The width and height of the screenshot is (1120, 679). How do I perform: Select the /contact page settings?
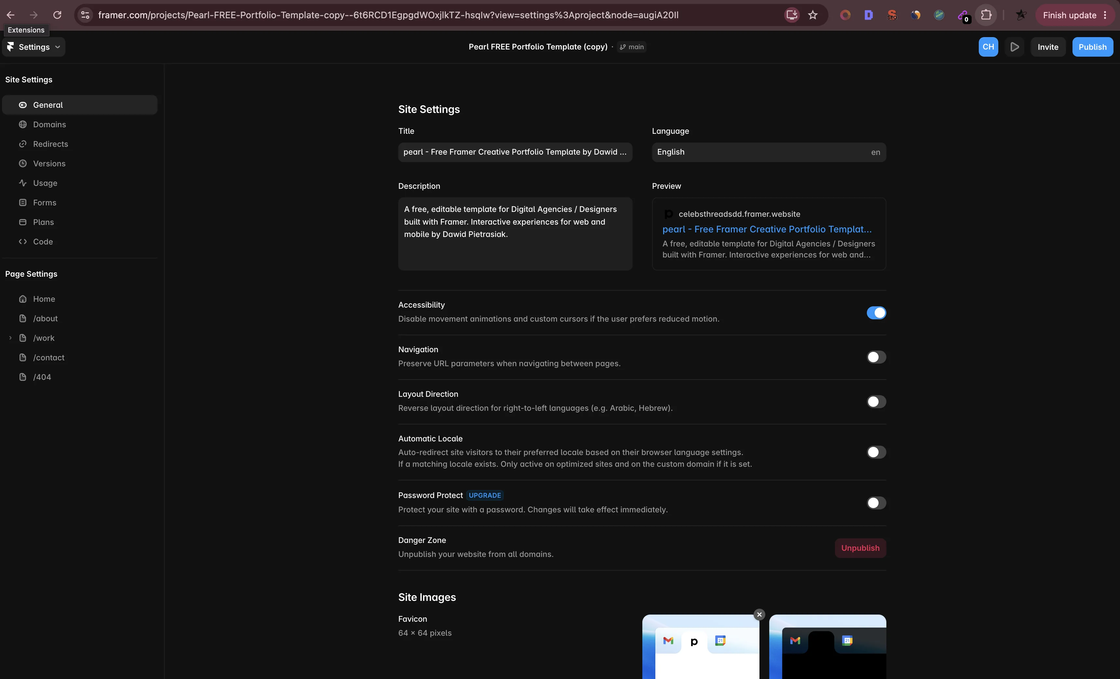point(79,357)
